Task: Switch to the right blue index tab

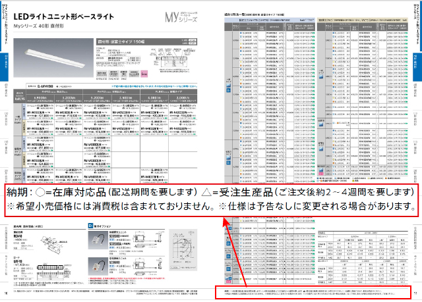Action: (x=418, y=63)
